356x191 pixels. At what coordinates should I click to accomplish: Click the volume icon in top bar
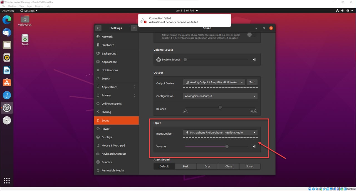point(342,11)
